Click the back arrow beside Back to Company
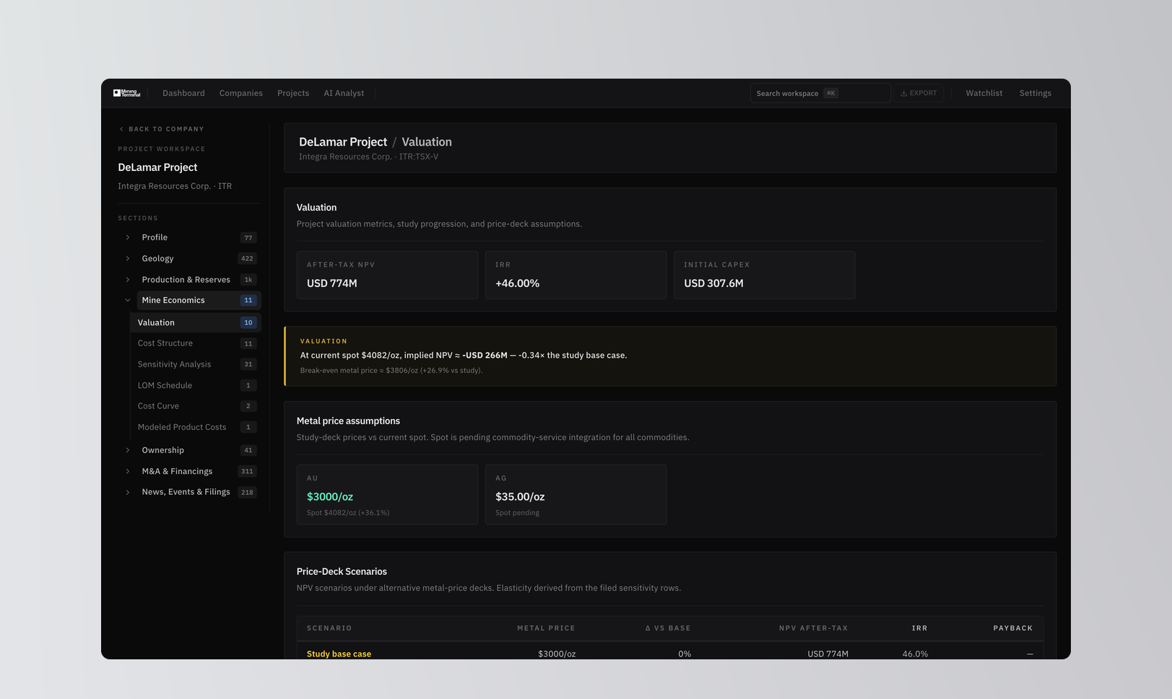The width and height of the screenshot is (1172, 699). pos(121,129)
